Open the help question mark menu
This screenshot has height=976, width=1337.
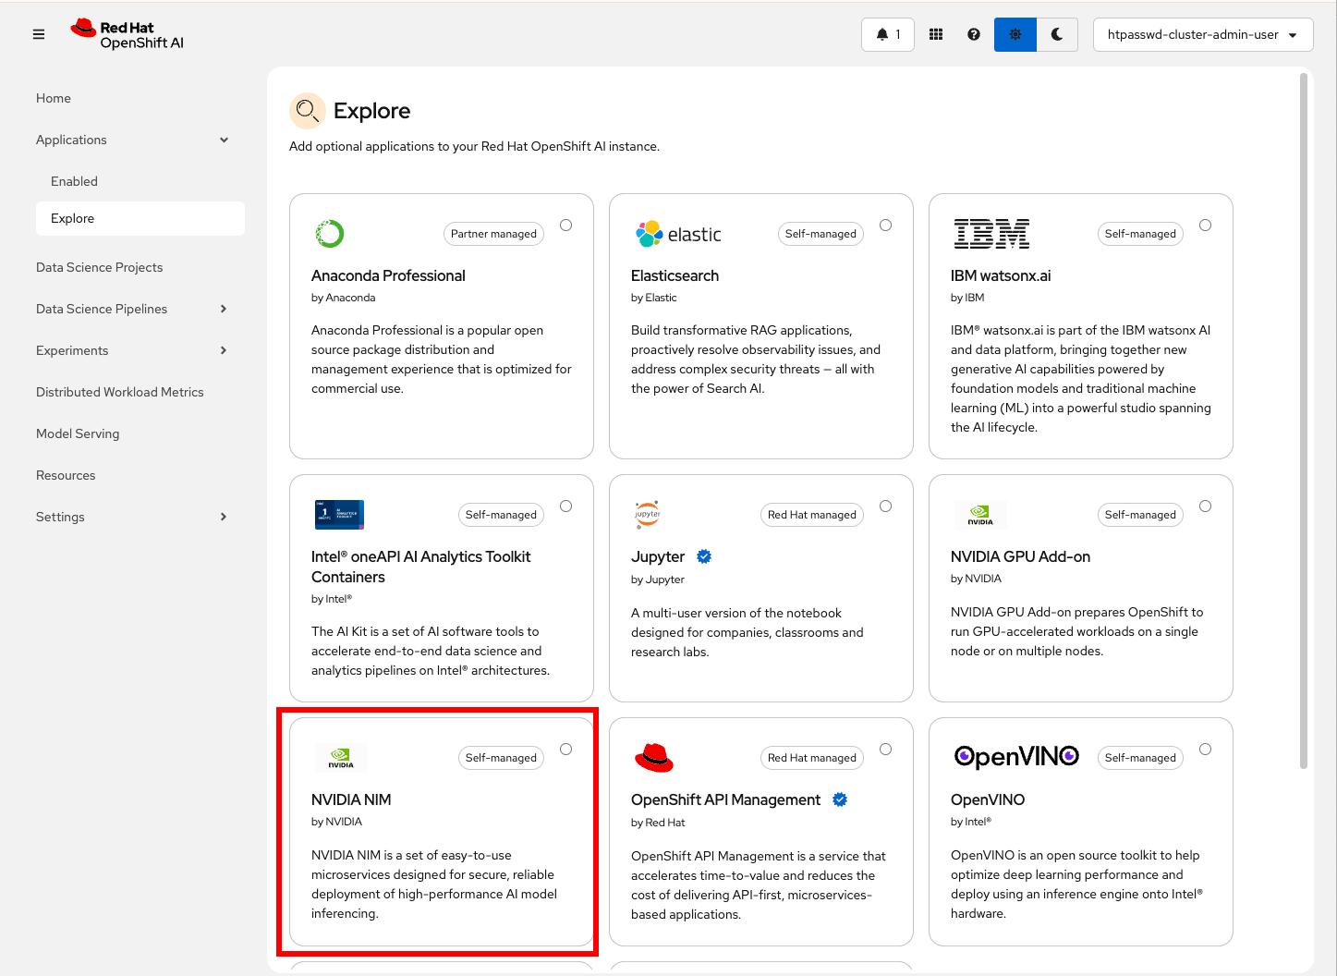tap(974, 34)
